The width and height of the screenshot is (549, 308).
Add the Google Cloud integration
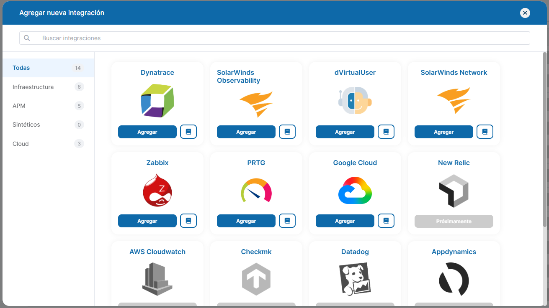(345, 221)
